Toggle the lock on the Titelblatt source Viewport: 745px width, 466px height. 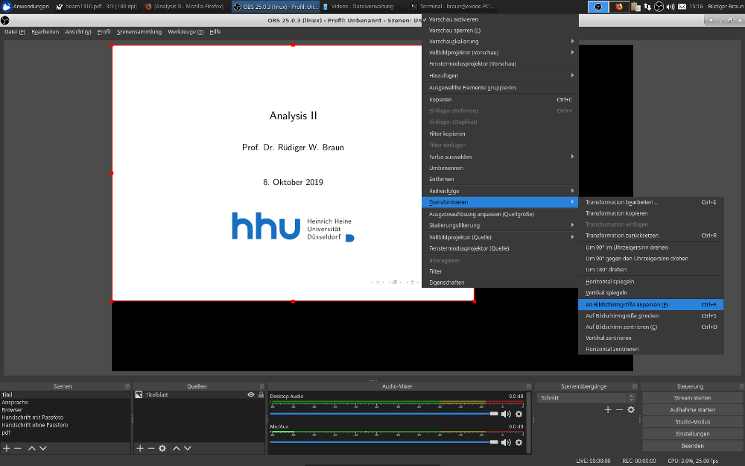(261, 394)
